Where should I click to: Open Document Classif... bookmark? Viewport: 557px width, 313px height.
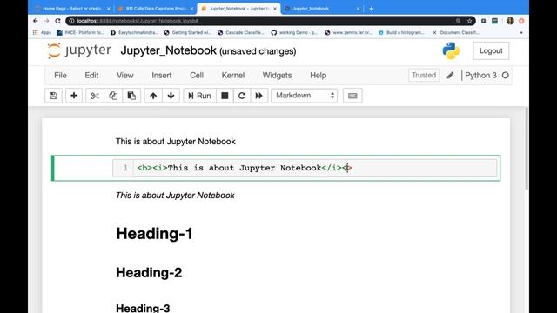click(x=456, y=33)
